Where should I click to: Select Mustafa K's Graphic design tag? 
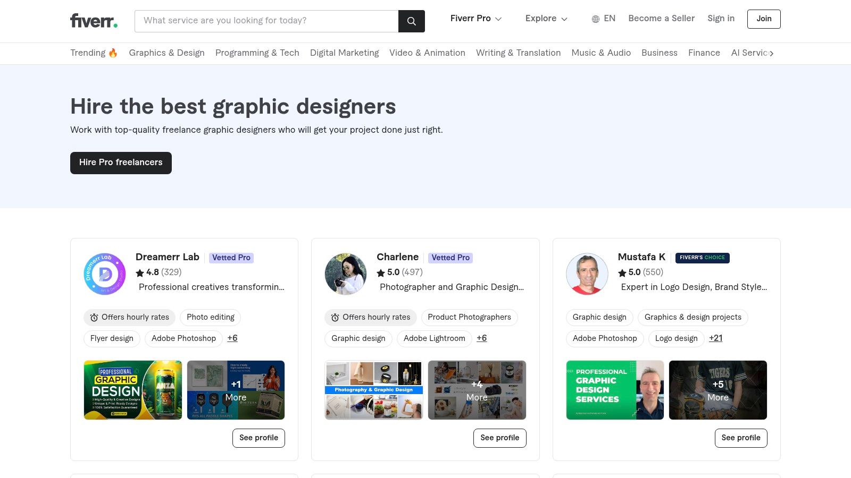(599, 318)
